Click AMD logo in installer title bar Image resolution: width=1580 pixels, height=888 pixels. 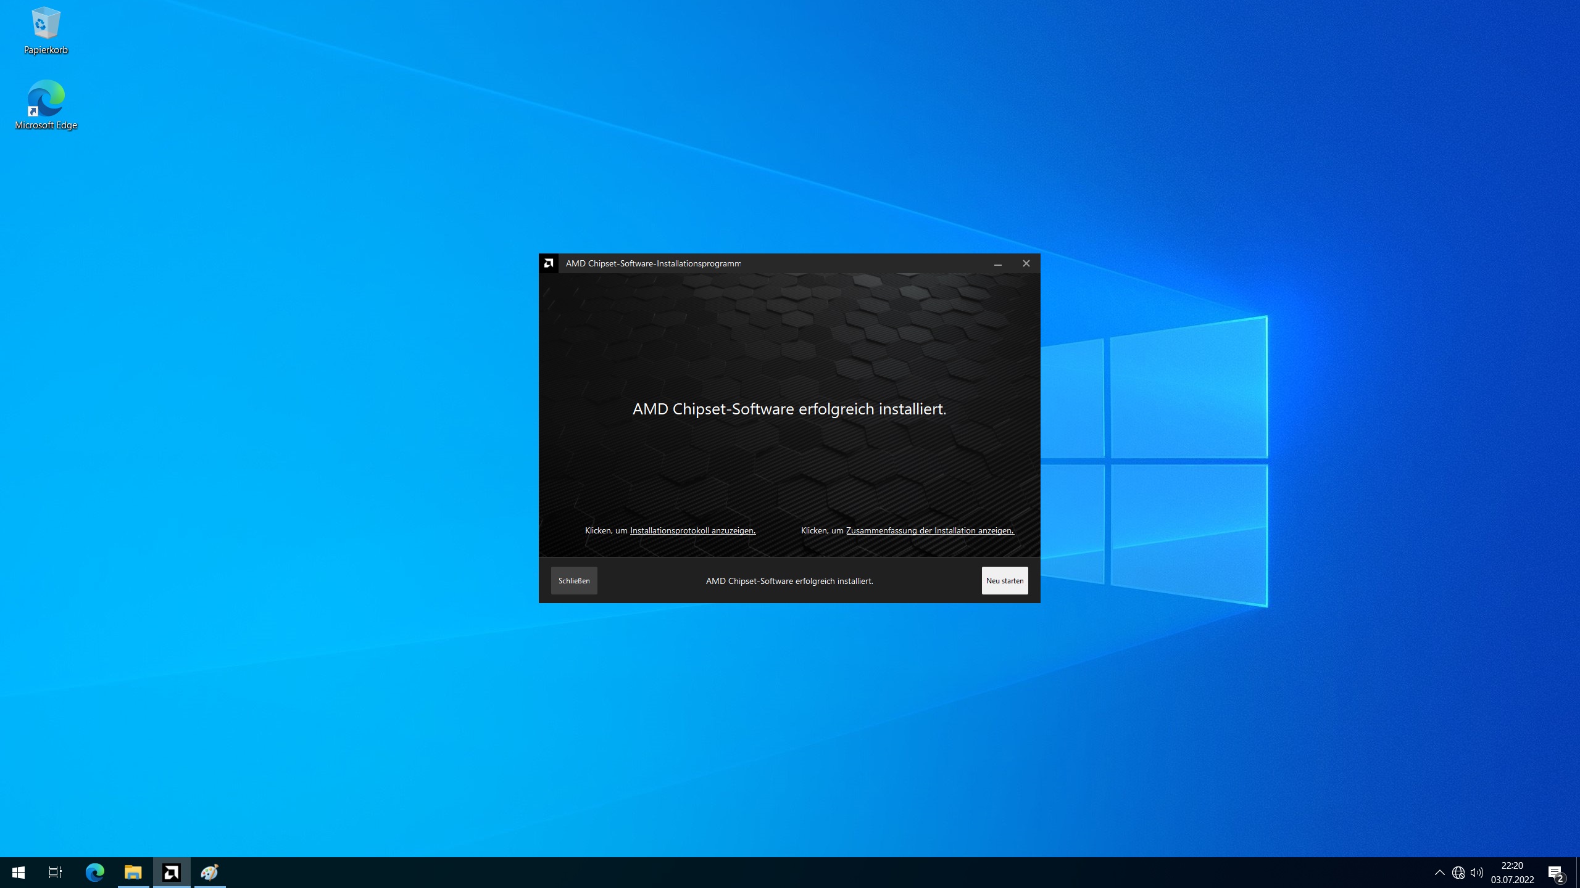click(549, 263)
